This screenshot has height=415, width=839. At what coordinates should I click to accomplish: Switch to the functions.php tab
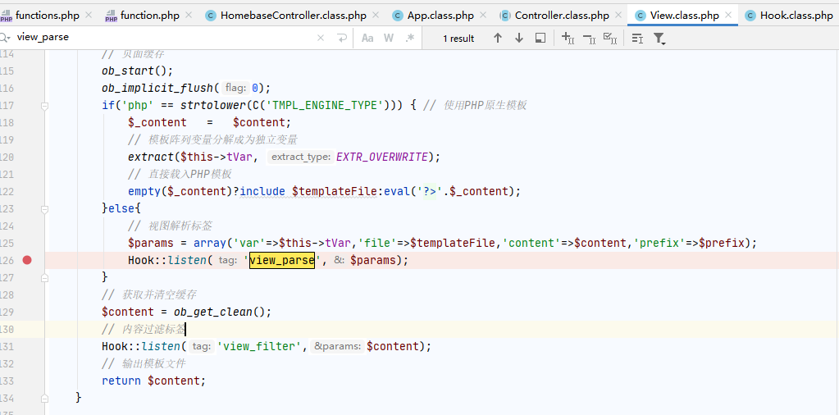(47, 15)
